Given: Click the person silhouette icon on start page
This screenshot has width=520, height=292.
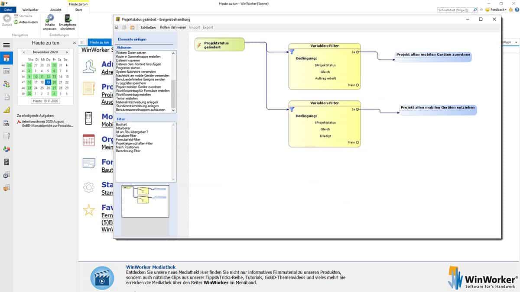Looking at the screenshot, I should pyautogui.click(x=89, y=67).
